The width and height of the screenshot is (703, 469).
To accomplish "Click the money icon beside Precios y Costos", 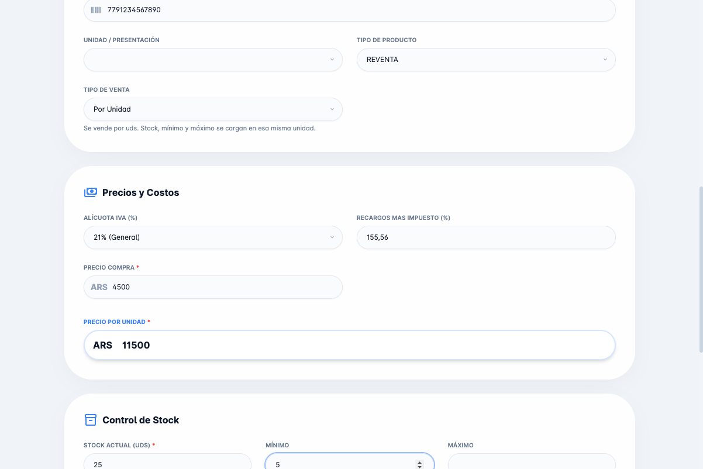I will click(x=91, y=192).
